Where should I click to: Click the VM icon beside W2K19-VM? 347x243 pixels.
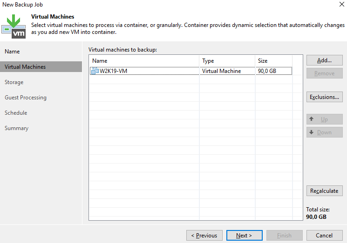click(x=95, y=71)
